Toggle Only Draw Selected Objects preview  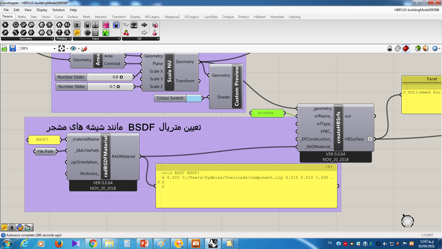pyautogui.click(x=418, y=48)
